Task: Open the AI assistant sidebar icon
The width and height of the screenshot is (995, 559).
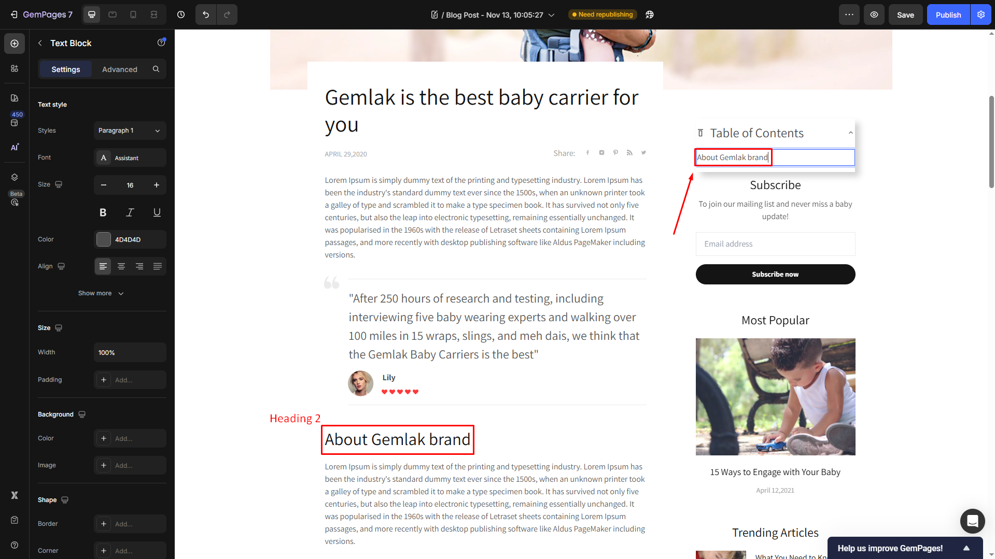Action: tap(15, 147)
